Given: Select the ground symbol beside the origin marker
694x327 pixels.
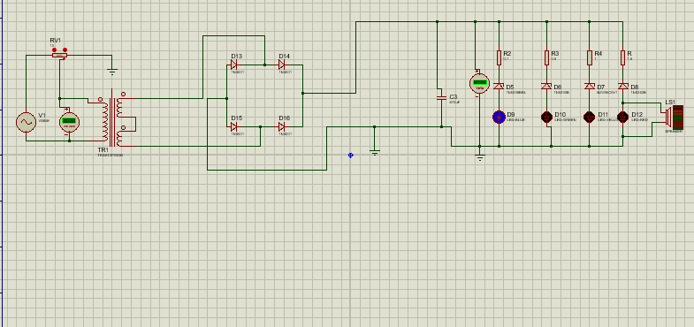Looking at the screenshot, I should [375, 153].
